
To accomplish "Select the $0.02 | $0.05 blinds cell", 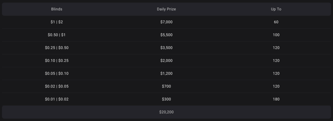I will [57, 86].
